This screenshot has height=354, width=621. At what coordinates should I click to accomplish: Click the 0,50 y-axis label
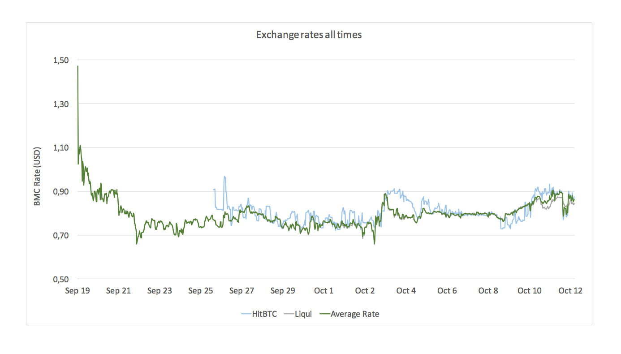pyautogui.click(x=61, y=279)
